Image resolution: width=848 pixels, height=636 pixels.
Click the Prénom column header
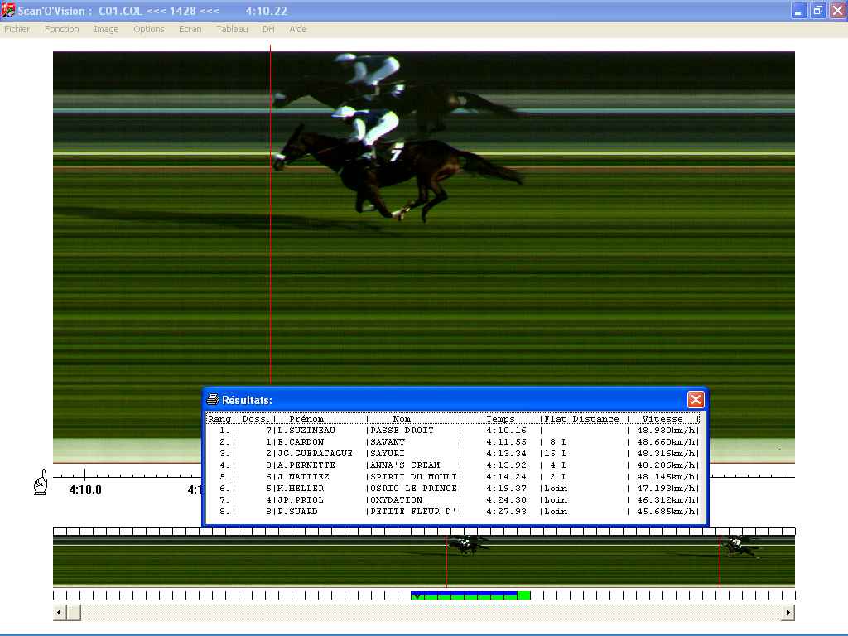[x=306, y=418]
